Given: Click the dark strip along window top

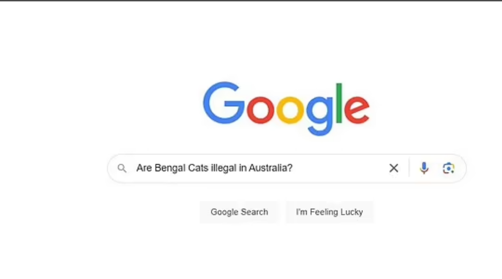Looking at the screenshot, I should 251,0.
